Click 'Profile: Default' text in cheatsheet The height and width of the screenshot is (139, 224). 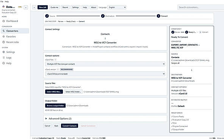pos(178,106)
